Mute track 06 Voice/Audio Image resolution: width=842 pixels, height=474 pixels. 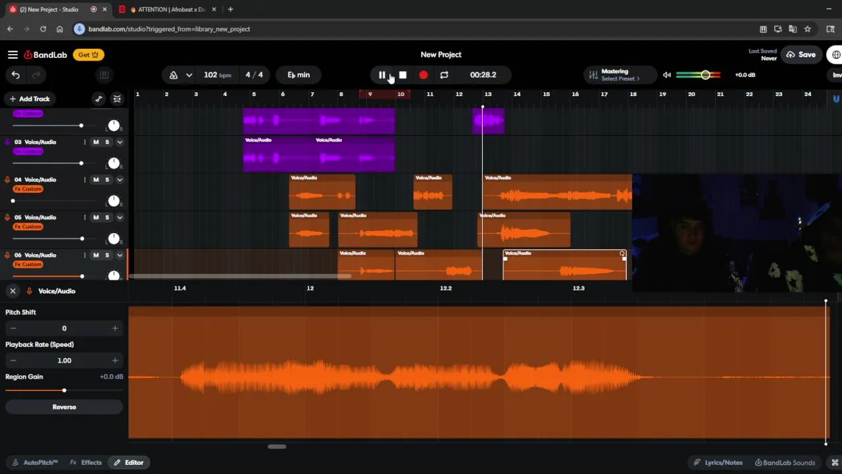click(96, 255)
